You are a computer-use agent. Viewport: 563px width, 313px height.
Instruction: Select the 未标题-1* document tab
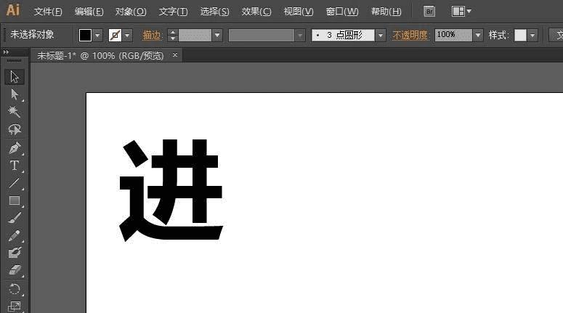[x=100, y=56]
